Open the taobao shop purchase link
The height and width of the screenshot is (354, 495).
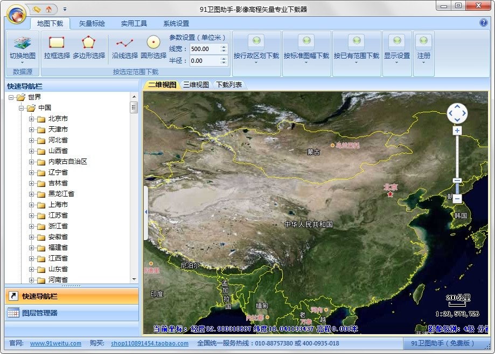click(x=149, y=343)
